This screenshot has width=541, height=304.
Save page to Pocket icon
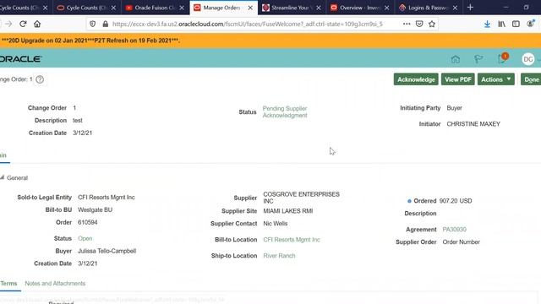coord(419,24)
